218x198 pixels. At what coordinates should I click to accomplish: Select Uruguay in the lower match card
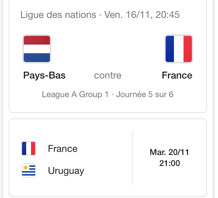click(x=66, y=171)
